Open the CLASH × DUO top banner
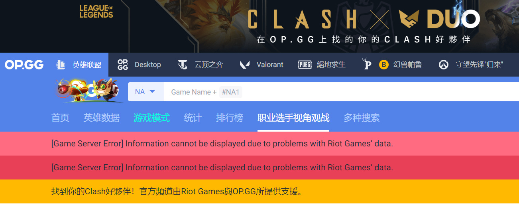 click(259, 26)
